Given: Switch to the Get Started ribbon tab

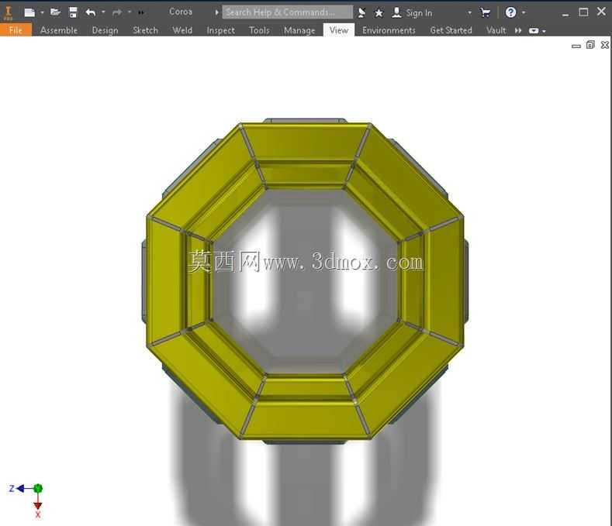Looking at the screenshot, I should click(x=451, y=30).
